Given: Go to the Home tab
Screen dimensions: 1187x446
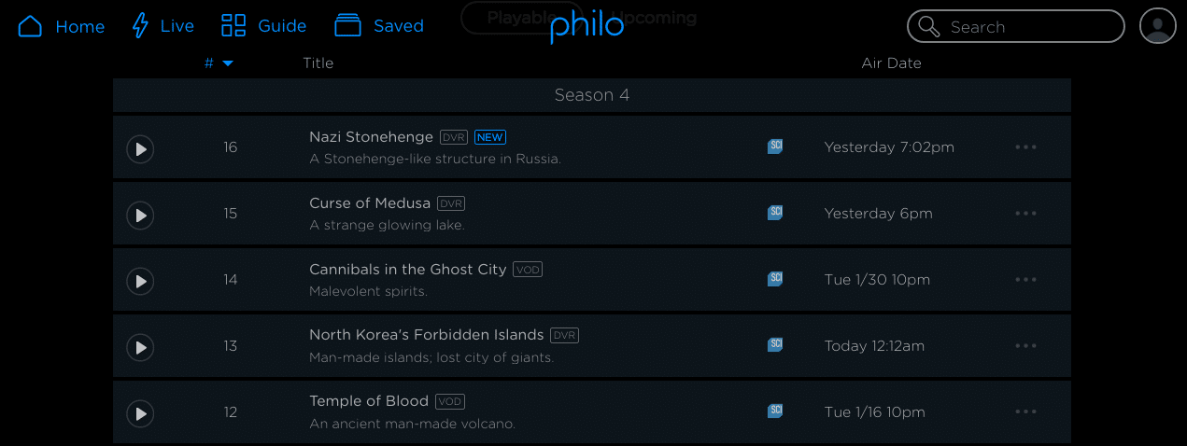Looking at the screenshot, I should 62,26.
